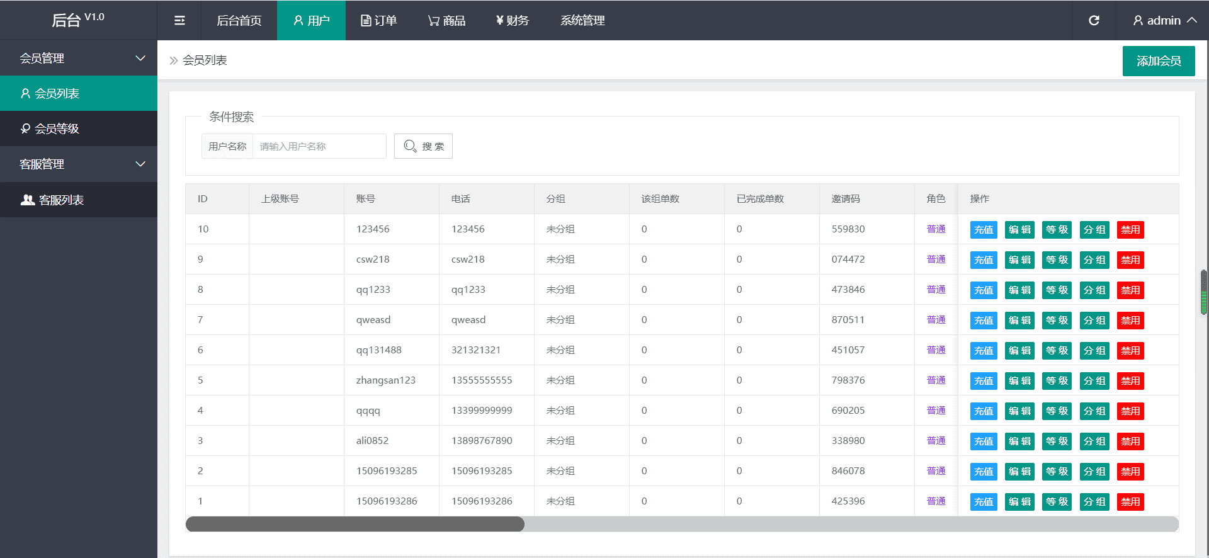Click the 用户名称 search input field

tap(319, 146)
